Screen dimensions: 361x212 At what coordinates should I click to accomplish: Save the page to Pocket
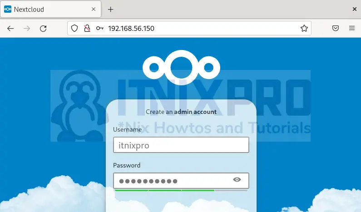(x=336, y=28)
